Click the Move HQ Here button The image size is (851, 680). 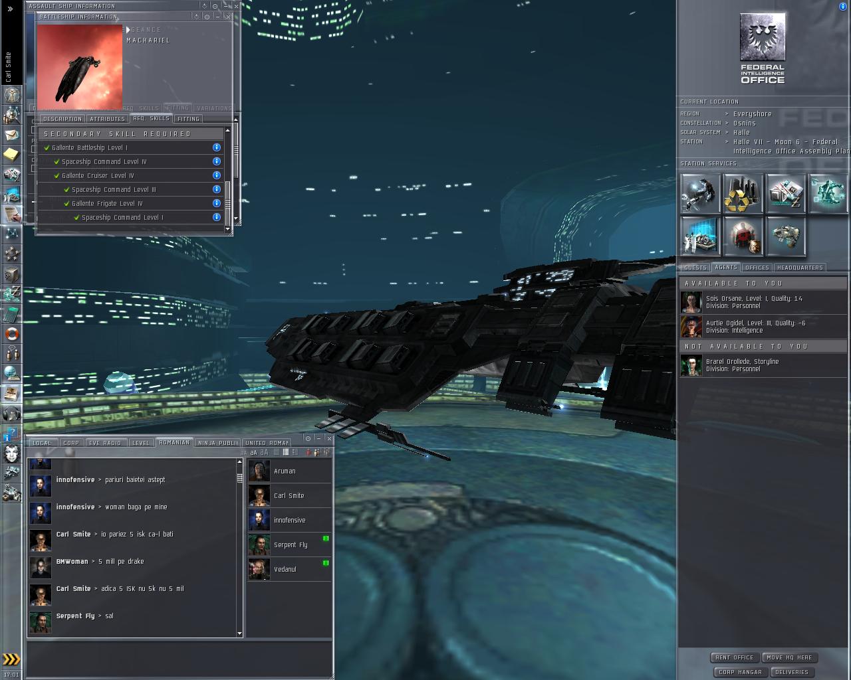789,657
